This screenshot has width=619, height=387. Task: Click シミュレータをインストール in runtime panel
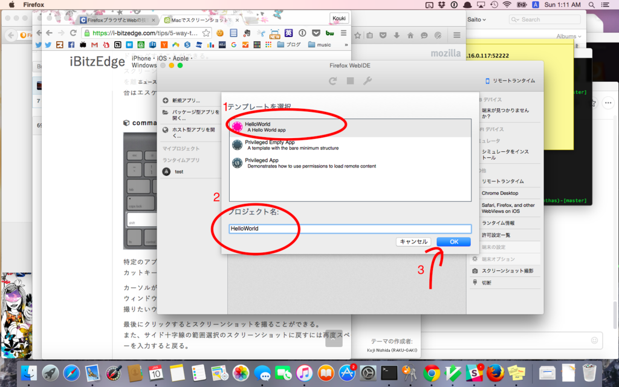(x=505, y=154)
